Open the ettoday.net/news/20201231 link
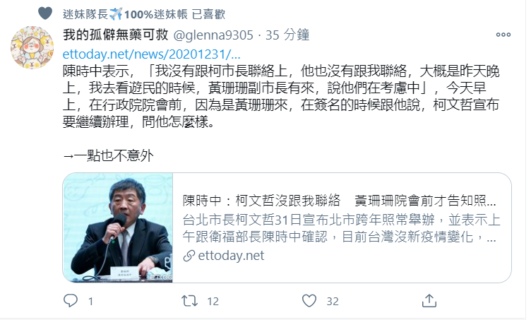 click(151, 54)
